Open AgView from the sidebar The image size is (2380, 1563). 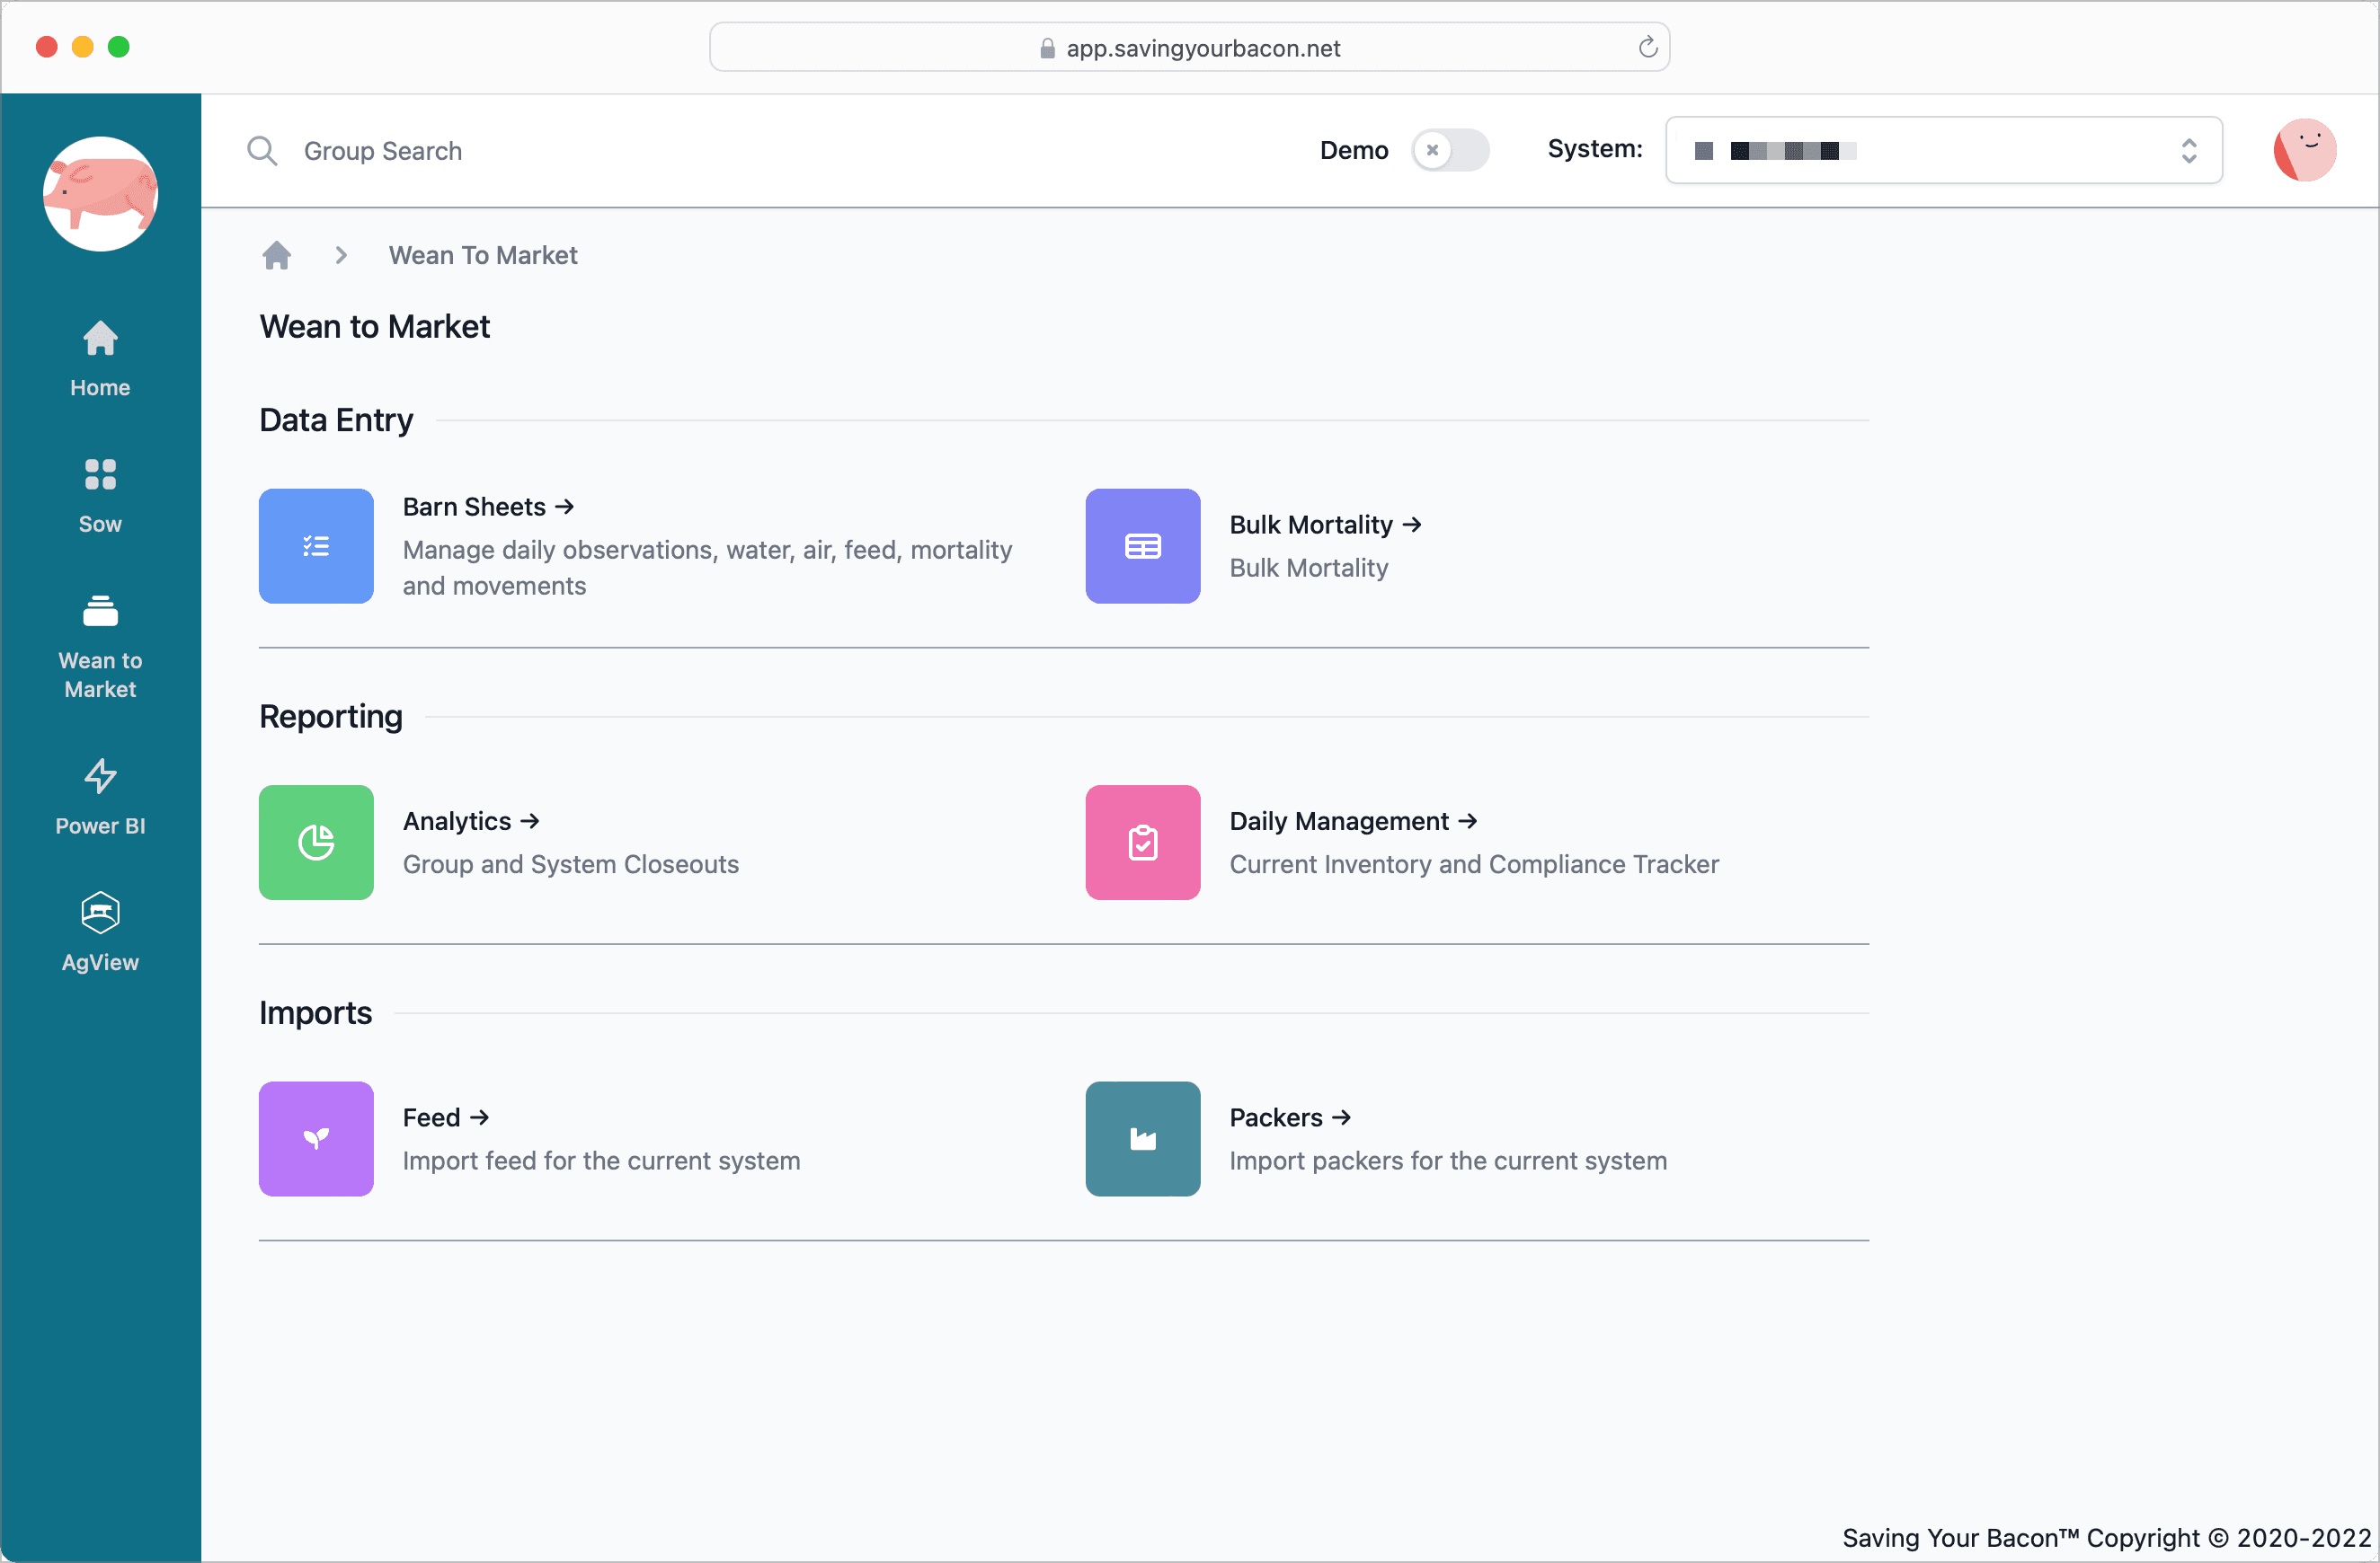point(100,932)
